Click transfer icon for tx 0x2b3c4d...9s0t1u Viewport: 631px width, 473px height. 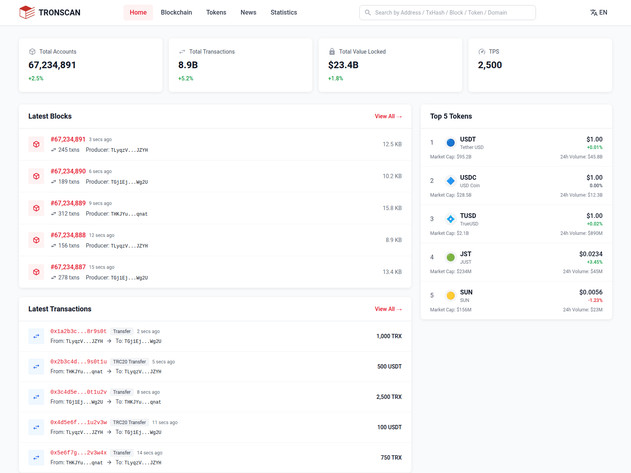coord(36,367)
